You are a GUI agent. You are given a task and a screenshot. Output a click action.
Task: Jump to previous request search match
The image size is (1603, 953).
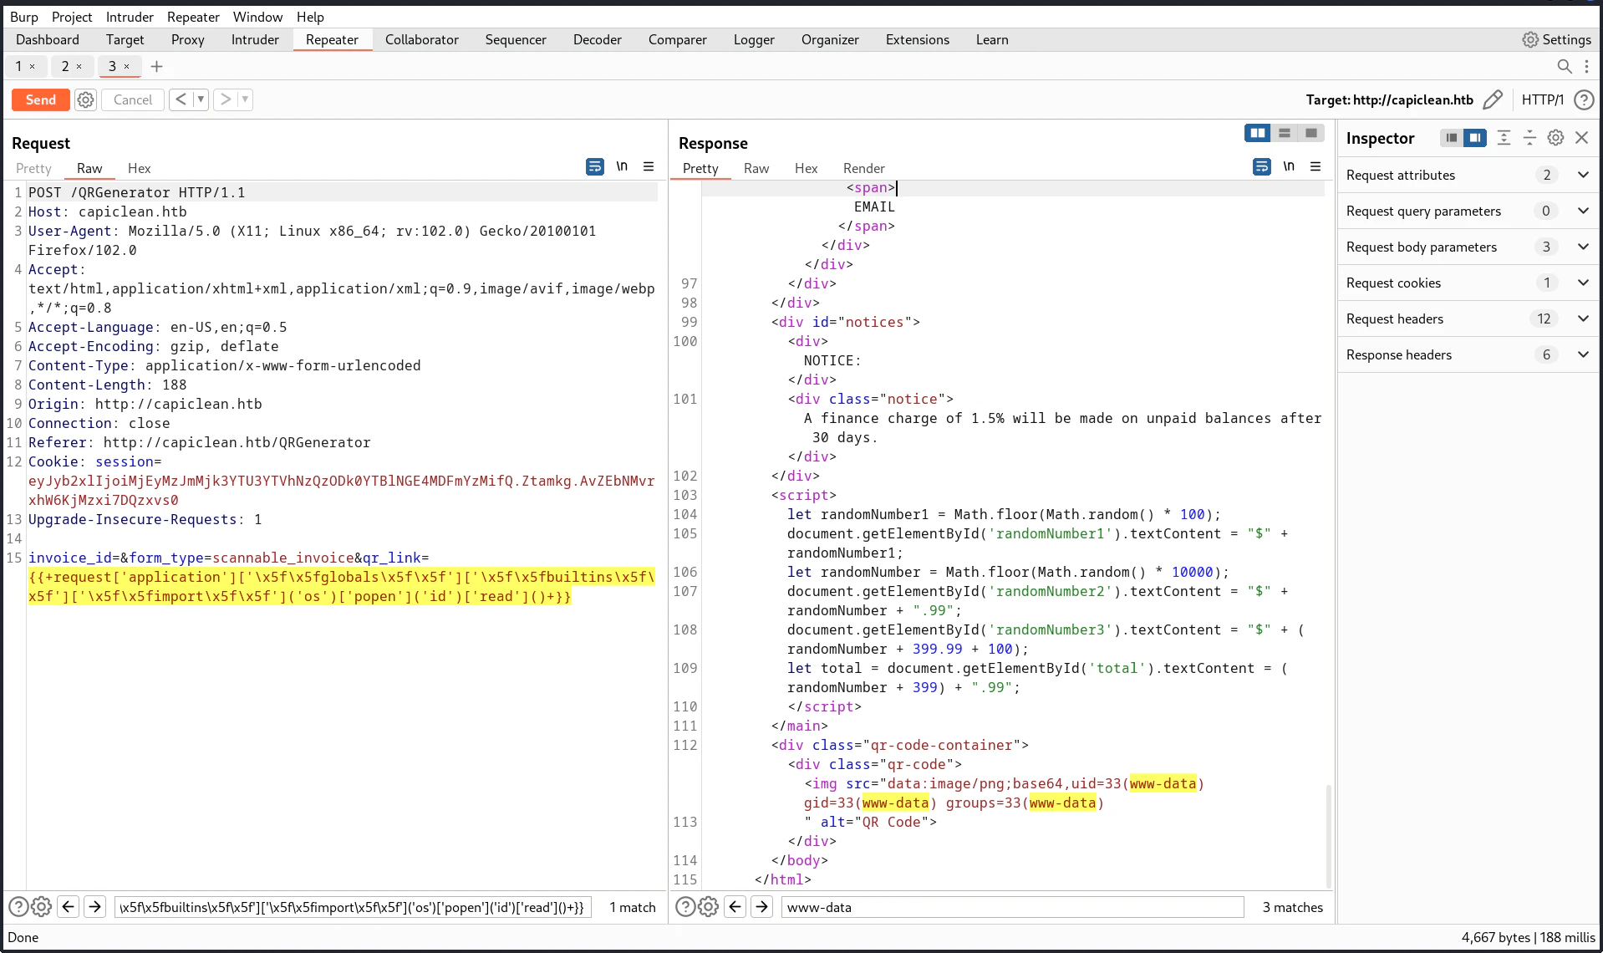(x=69, y=907)
